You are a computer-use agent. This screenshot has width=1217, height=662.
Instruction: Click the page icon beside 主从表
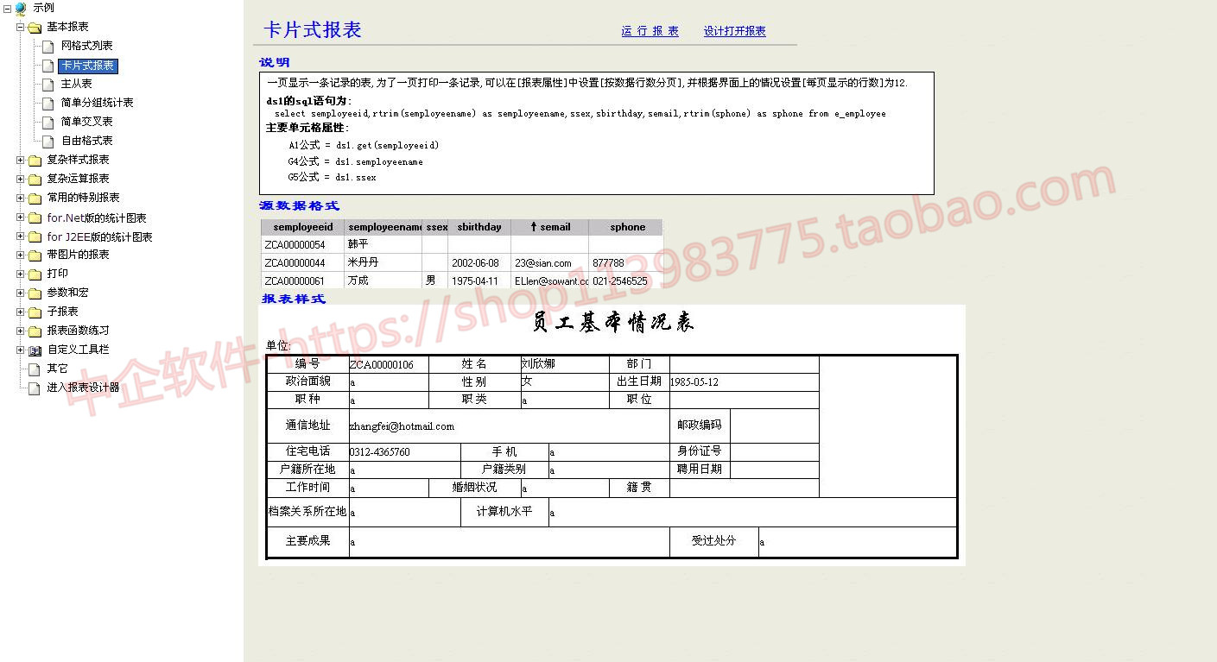tap(48, 84)
